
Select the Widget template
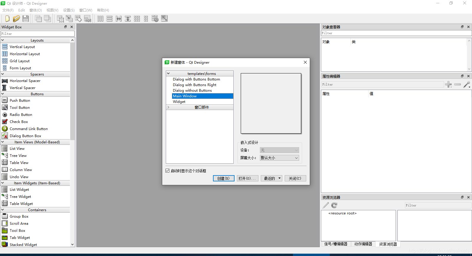179,102
